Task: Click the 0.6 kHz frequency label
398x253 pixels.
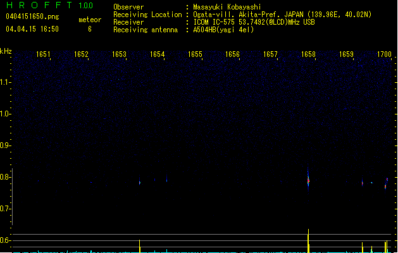Action: 5,240
